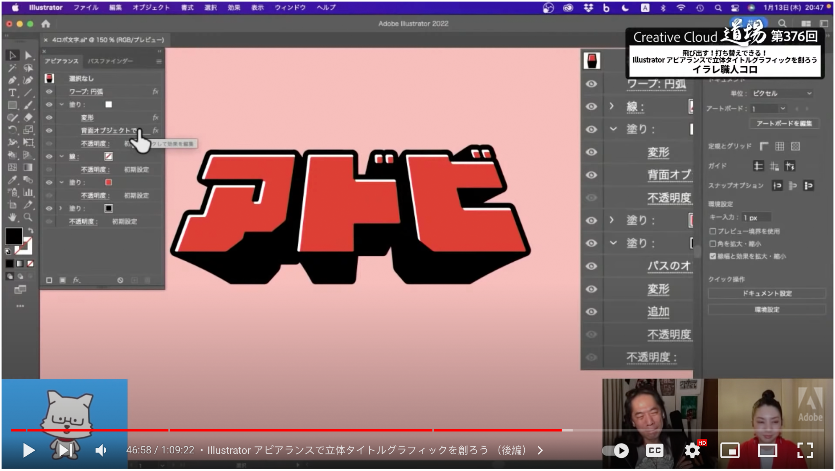The width and height of the screenshot is (835, 471).
Task: Click the ドキュメント設定 button
Action: coord(766,294)
